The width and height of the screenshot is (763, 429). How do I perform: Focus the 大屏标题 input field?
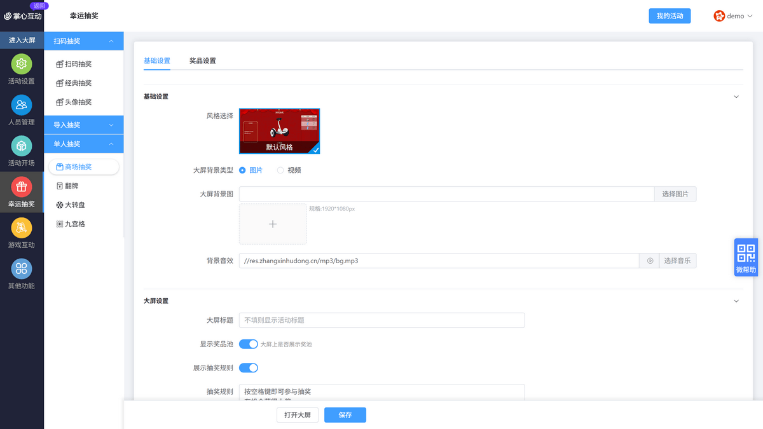[x=381, y=320]
